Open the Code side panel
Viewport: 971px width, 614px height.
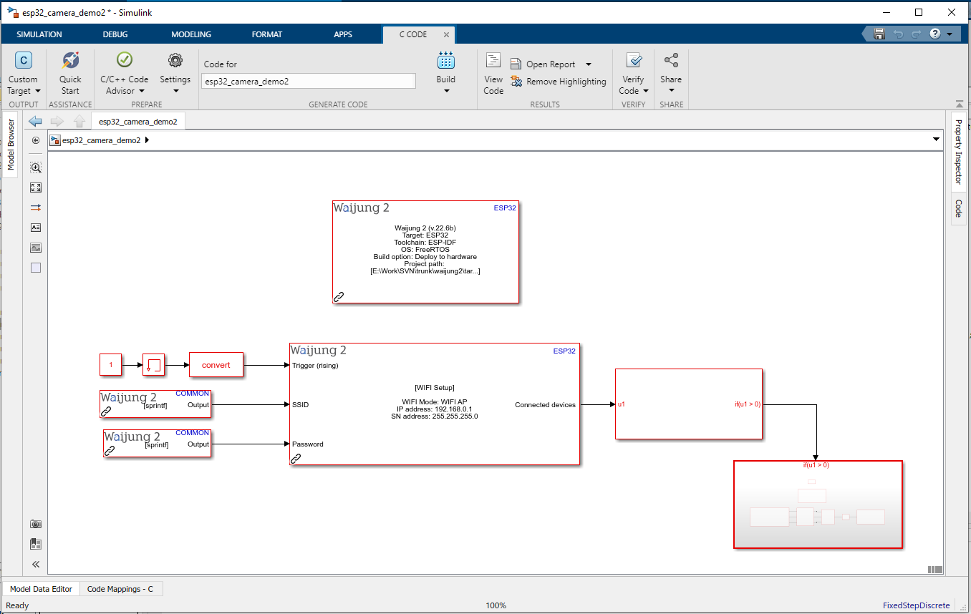pos(959,208)
